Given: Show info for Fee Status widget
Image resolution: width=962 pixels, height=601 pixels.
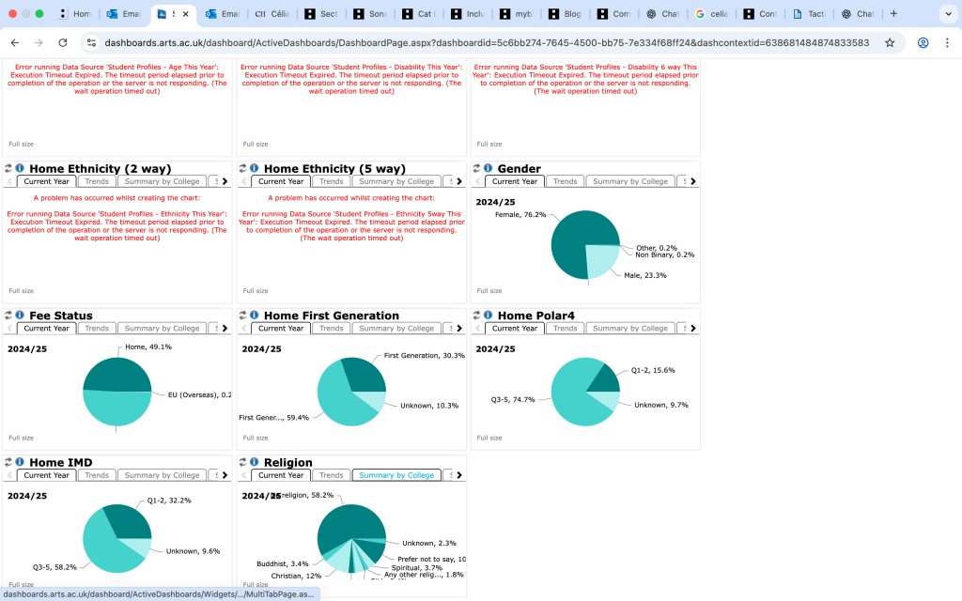Looking at the screenshot, I should (x=20, y=316).
